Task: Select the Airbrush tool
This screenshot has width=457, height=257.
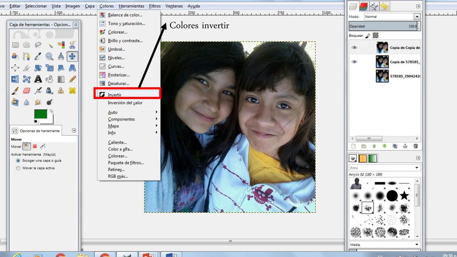Action: [38, 91]
